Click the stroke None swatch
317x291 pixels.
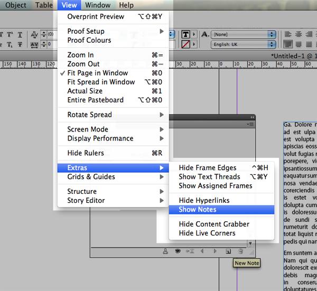point(185,44)
